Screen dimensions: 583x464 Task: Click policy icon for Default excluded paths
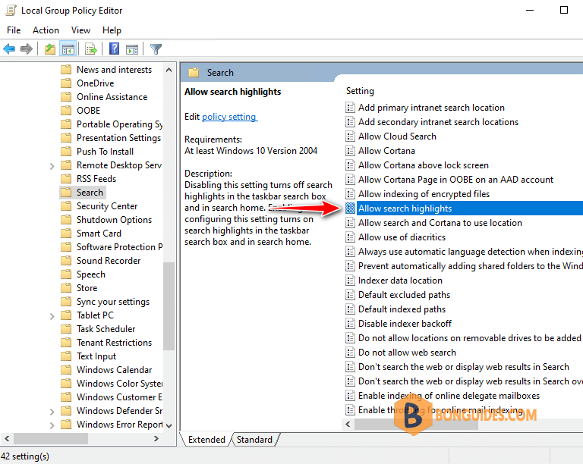350,295
